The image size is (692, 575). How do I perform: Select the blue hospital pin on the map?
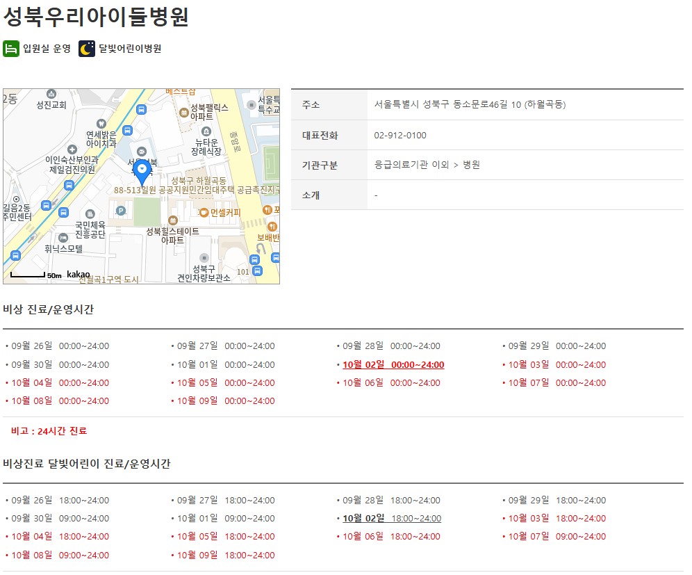point(142,168)
